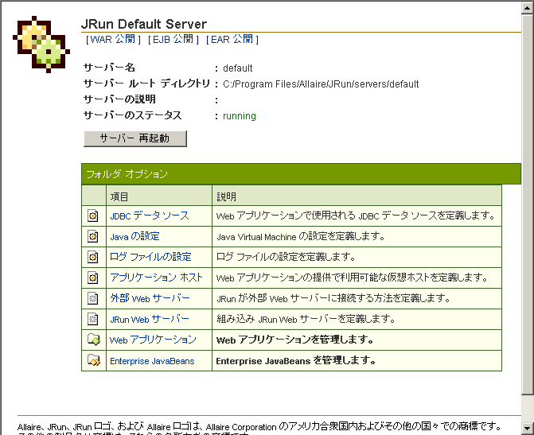Click the icon beside アプリケーション ホスト
This screenshot has width=534, height=435.
[x=92, y=278]
